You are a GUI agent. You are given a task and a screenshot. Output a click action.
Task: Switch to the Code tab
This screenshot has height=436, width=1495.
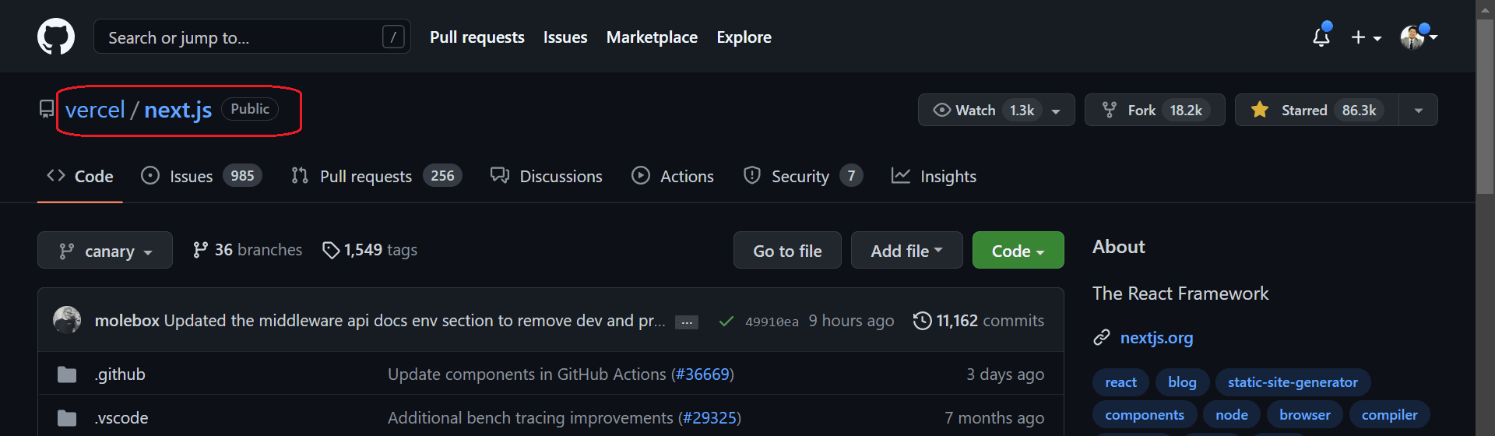80,177
